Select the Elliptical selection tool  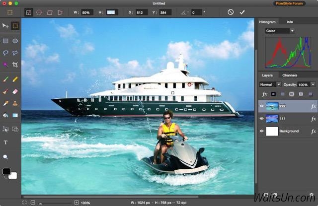pyautogui.click(x=15, y=41)
